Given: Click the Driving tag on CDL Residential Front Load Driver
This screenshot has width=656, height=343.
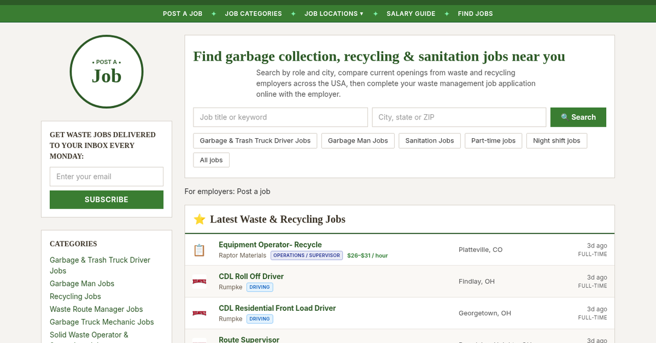Looking at the screenshot, I should tap(260, 319).
